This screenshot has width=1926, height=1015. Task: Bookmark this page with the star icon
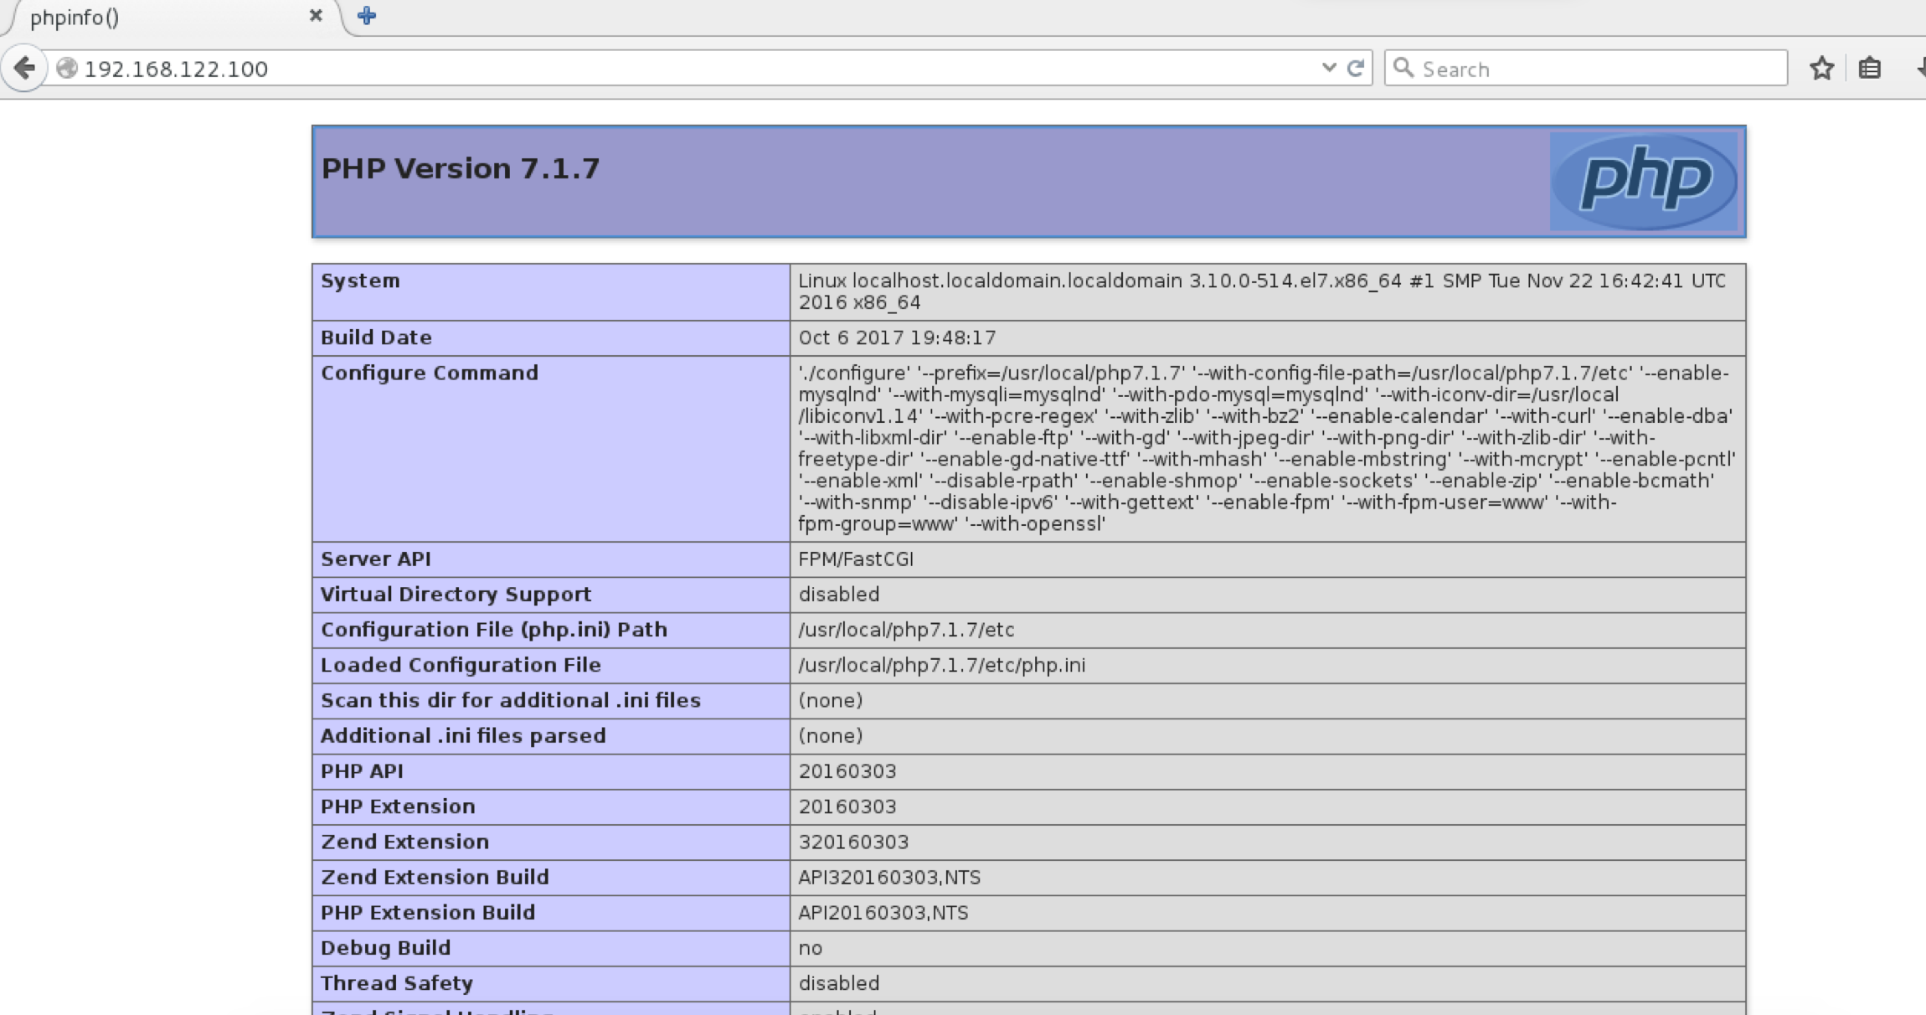[x=1821, y=69]
